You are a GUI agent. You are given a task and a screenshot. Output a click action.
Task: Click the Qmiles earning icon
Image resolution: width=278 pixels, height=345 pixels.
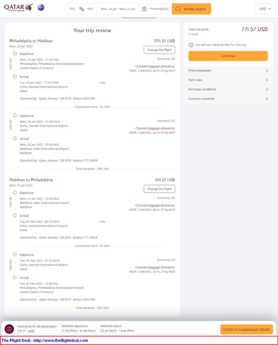(x=191, y=45)
